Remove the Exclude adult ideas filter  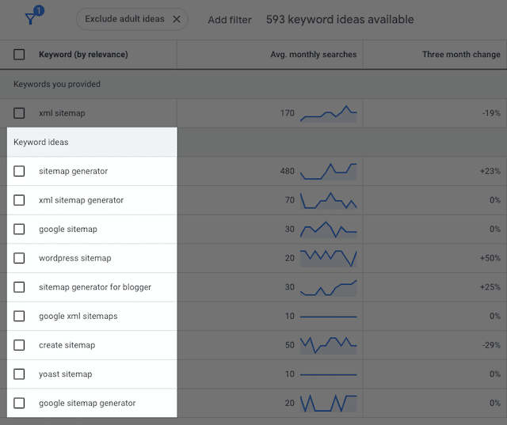tap(177, 19)
